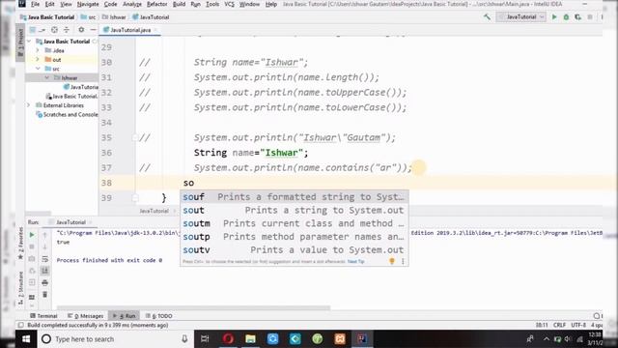Open the Refactor menu

click(156, 4)
